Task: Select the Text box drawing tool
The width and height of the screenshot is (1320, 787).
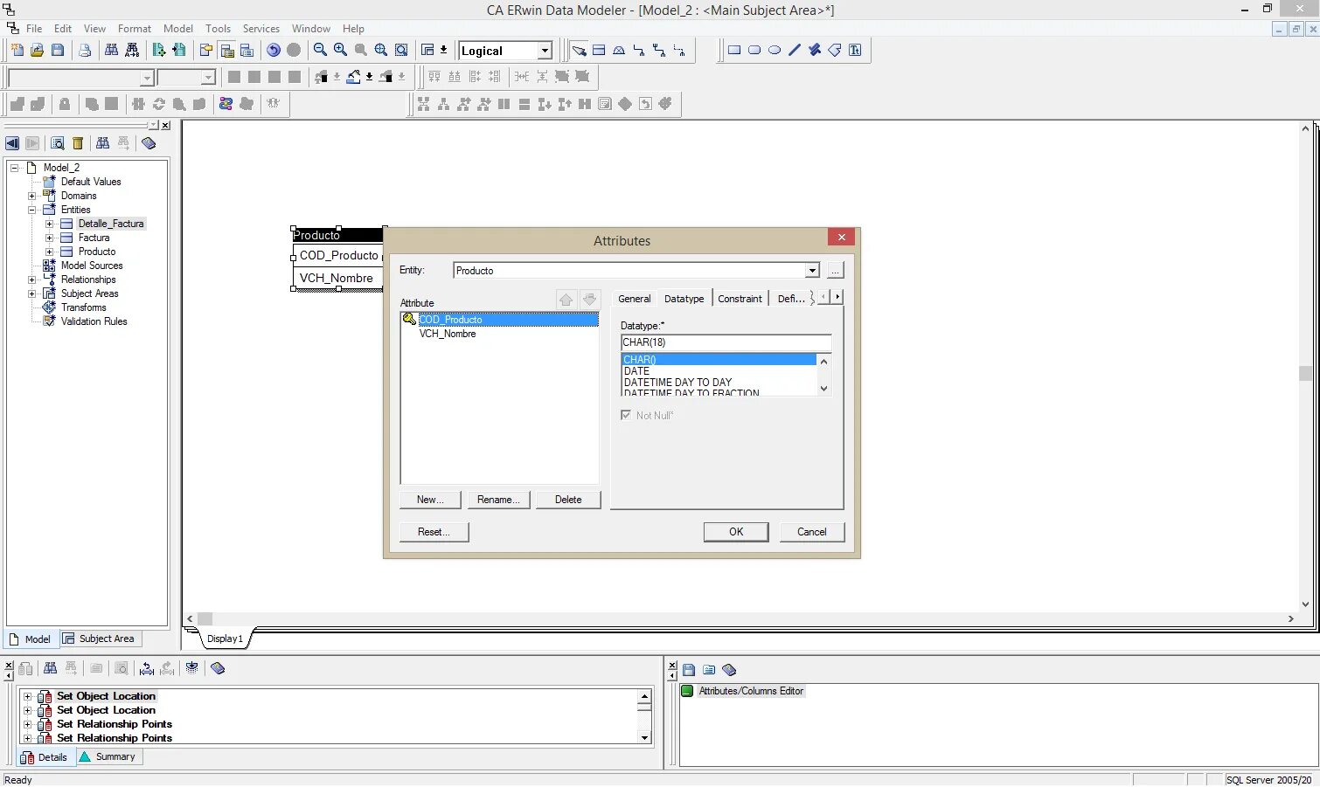Action: (855, 50)
